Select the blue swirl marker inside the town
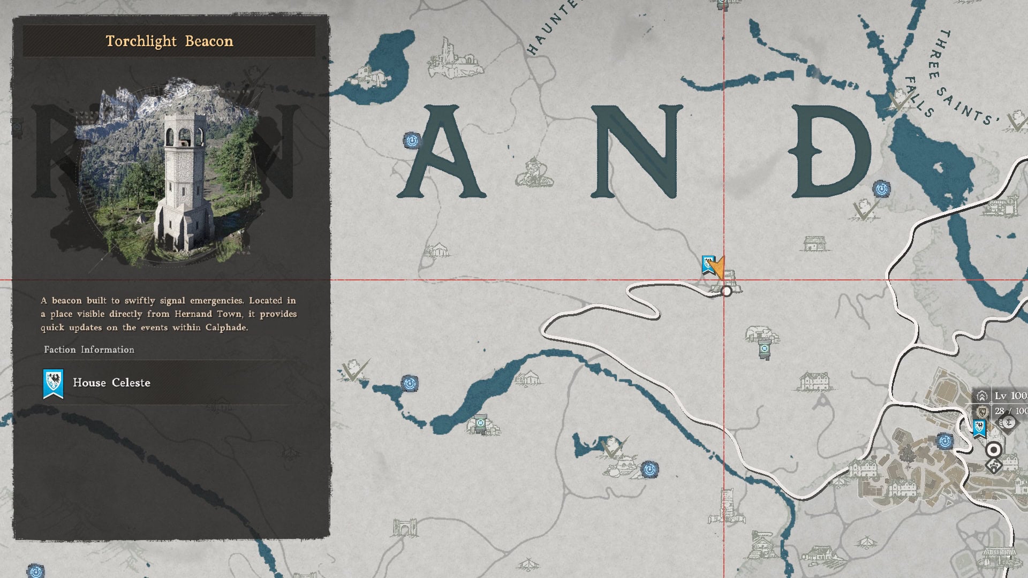Viewport: 1028px width, 578px height. [x=945, y=442]
